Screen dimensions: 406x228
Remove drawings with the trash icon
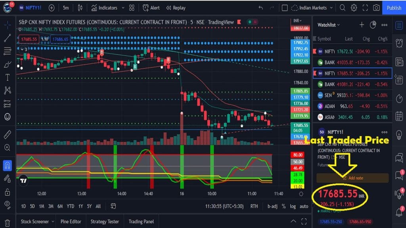(8, 222)
